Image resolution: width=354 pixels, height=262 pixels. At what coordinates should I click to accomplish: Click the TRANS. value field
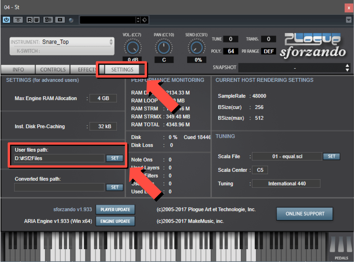268,39
